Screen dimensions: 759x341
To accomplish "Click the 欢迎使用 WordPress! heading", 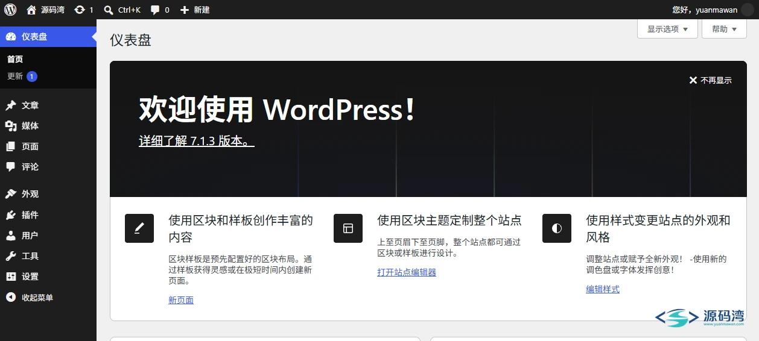I will click(x=278, y=110).
